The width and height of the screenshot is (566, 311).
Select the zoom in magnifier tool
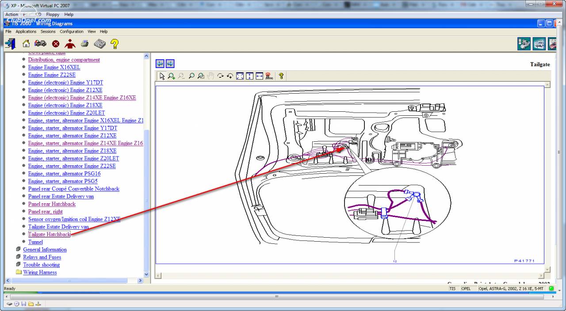172,76
